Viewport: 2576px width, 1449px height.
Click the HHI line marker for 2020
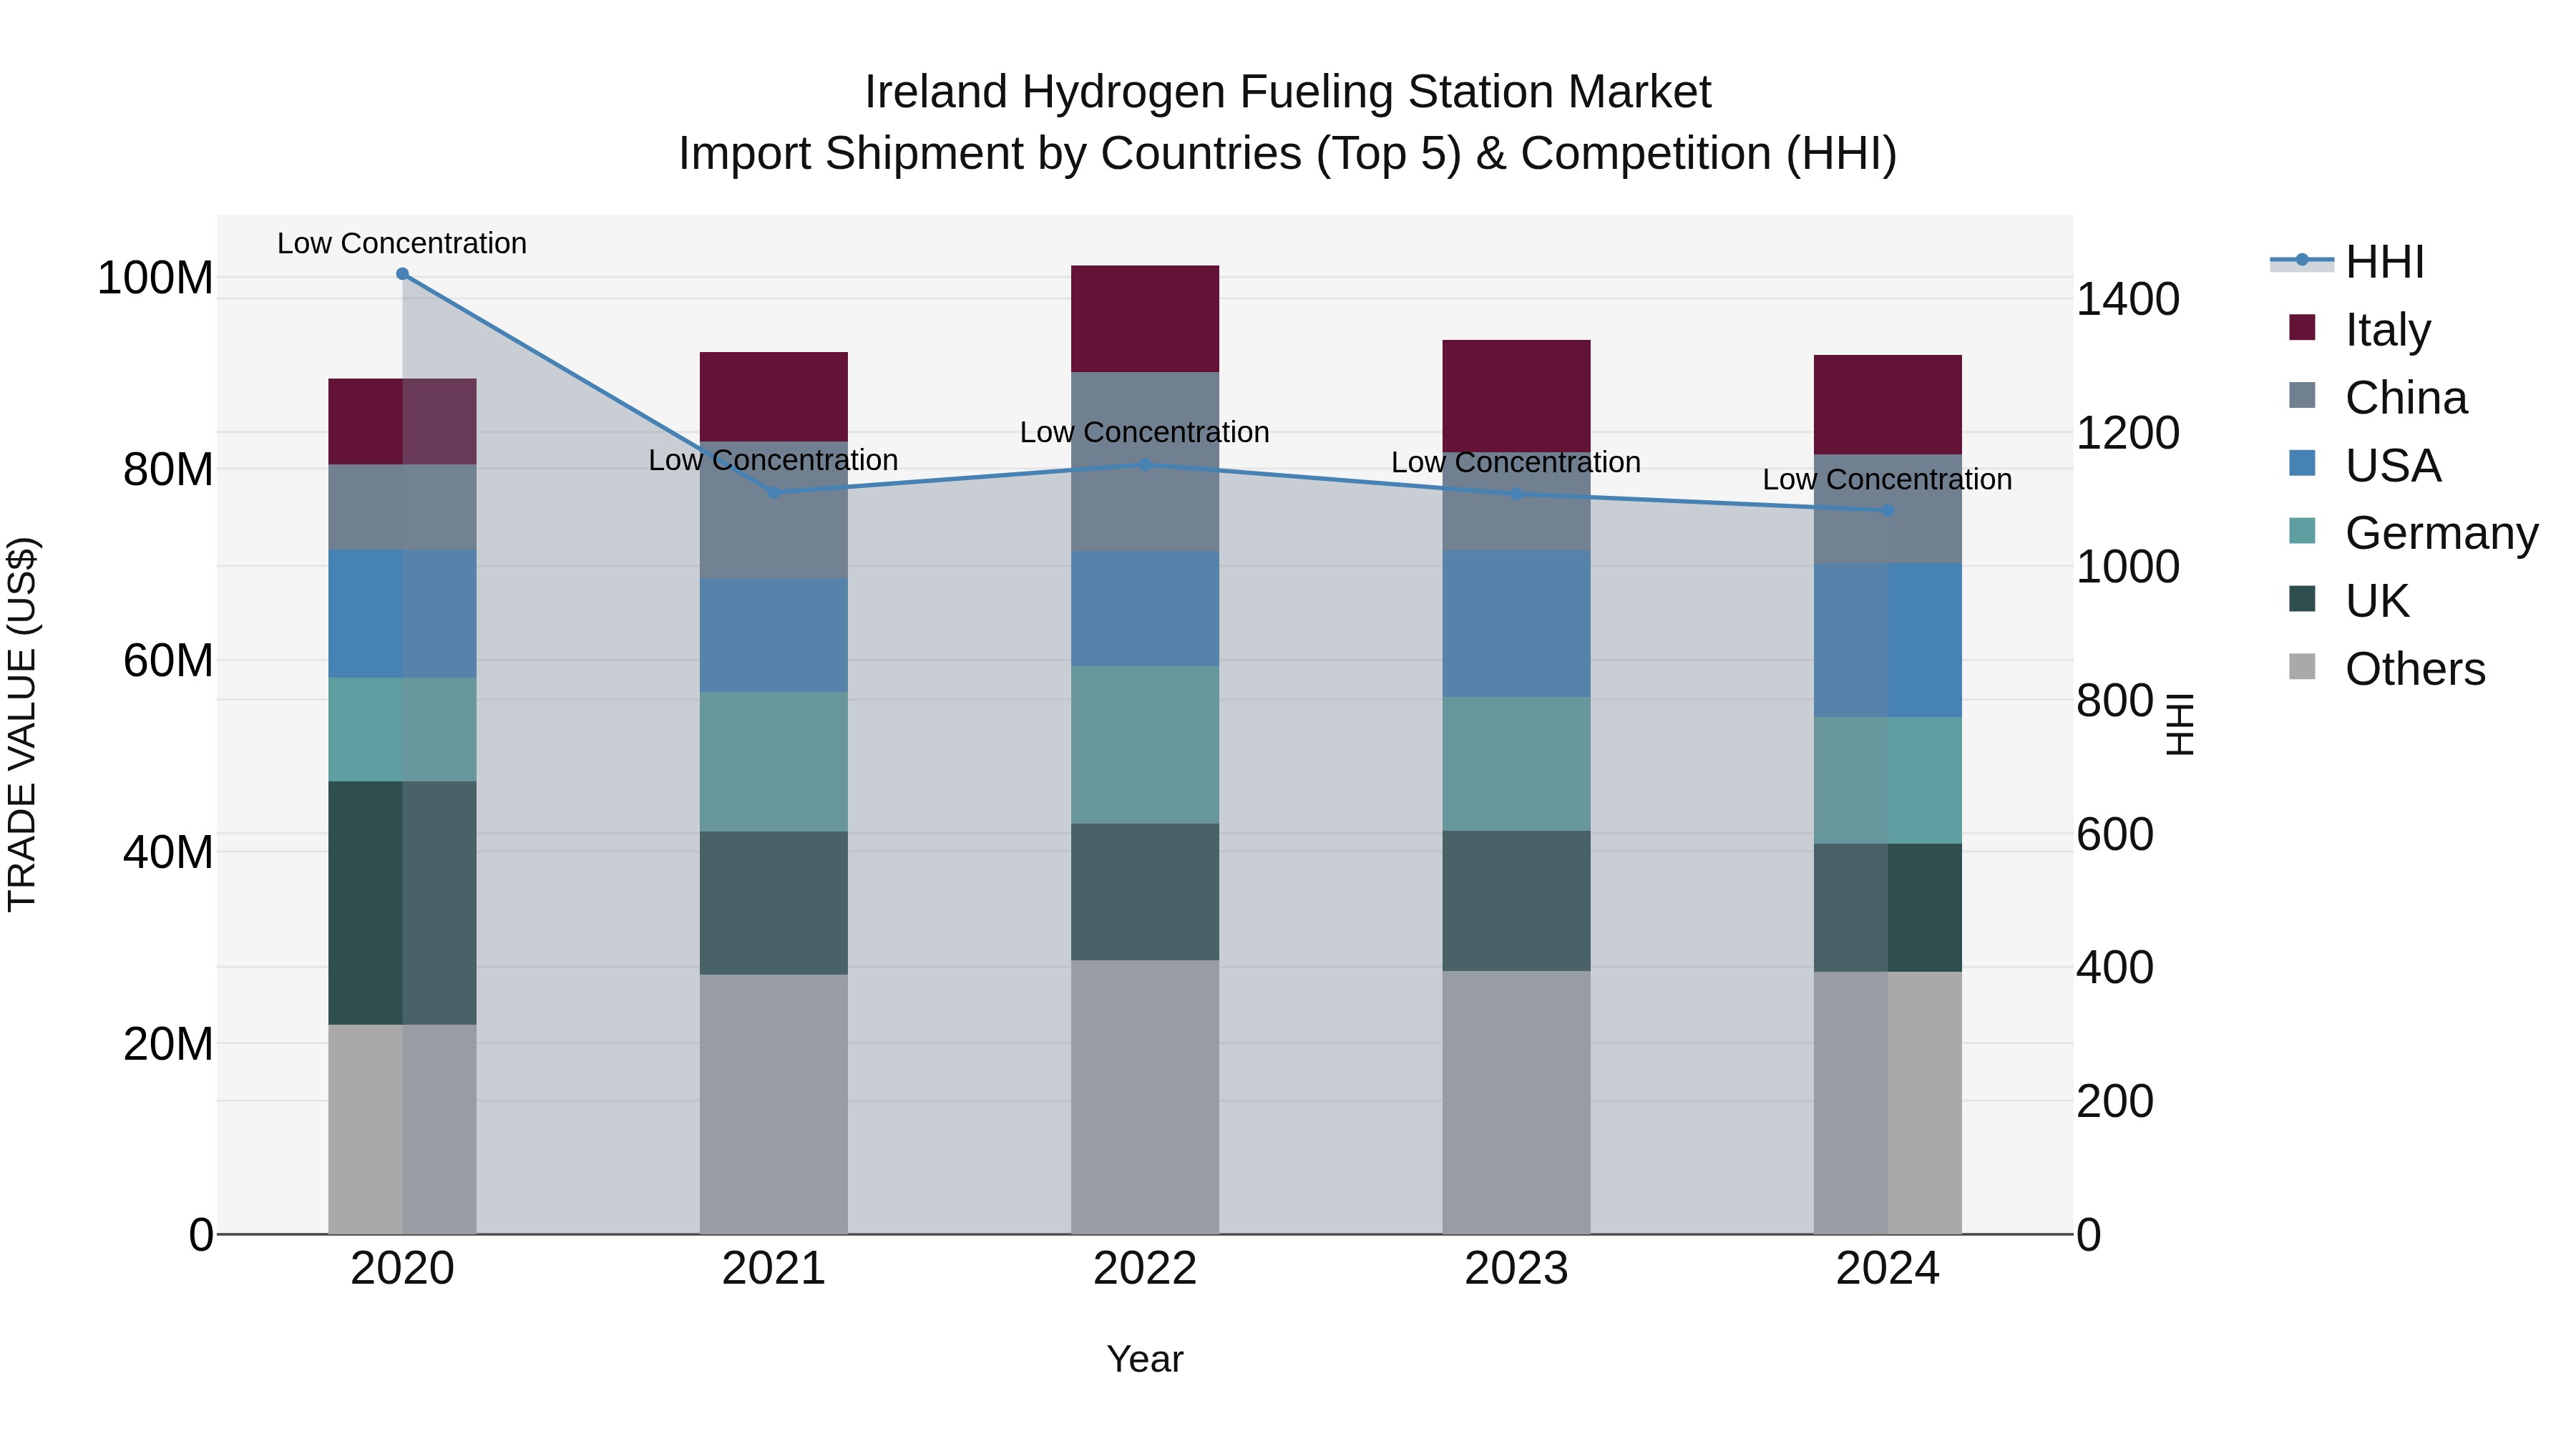[x=402, y=274]
